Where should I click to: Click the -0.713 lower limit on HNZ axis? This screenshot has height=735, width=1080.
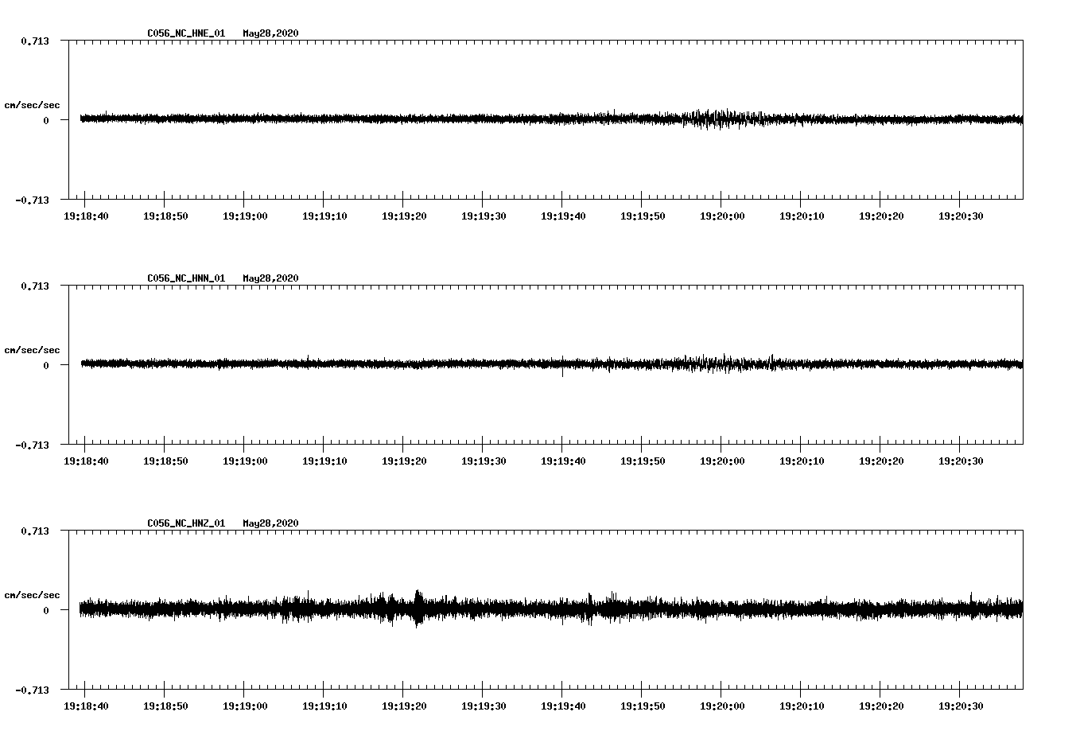coord(32,690)
